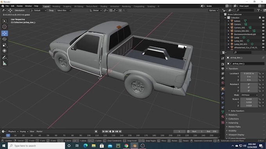266x149 pixels.
Task: Open the Object properties tab
Action: 223,89
